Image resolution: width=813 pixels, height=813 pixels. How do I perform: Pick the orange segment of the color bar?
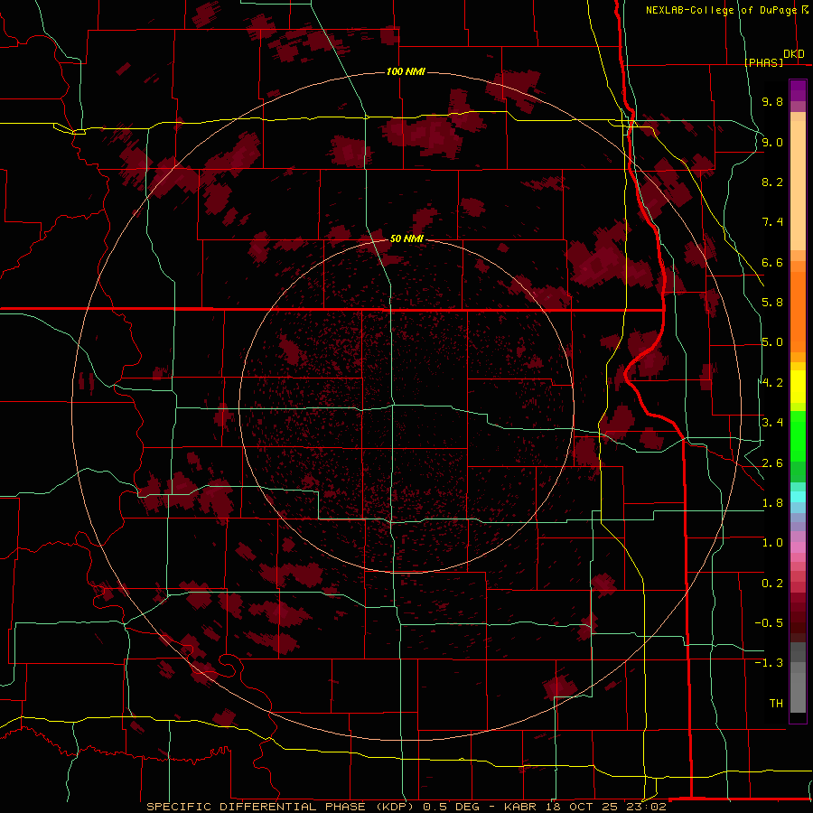coord(798,311)
